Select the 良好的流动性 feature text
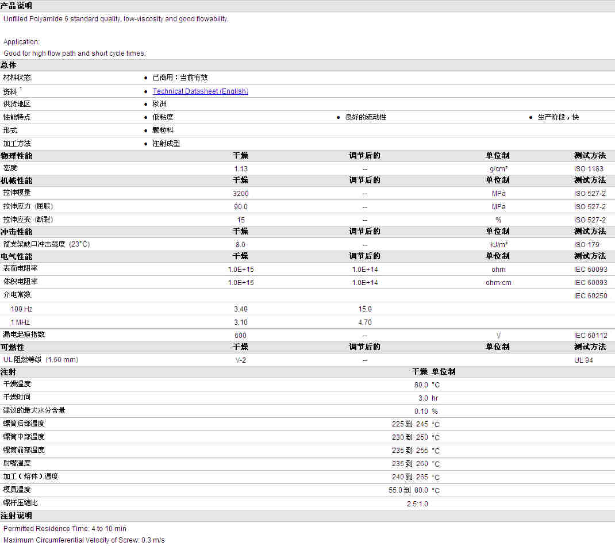This screenshot has width=615, height=546. coord(366,117)
